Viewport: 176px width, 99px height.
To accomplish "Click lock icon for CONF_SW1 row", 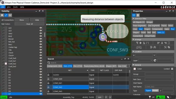I will tap(48, 83).
